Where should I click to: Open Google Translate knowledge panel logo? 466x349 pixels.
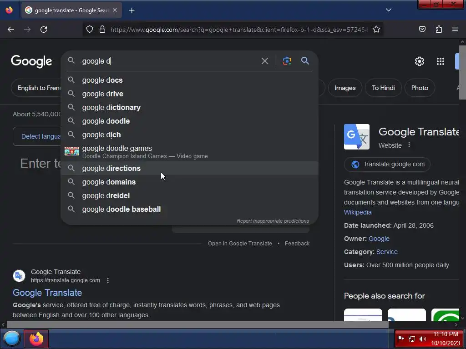(357, 137)
